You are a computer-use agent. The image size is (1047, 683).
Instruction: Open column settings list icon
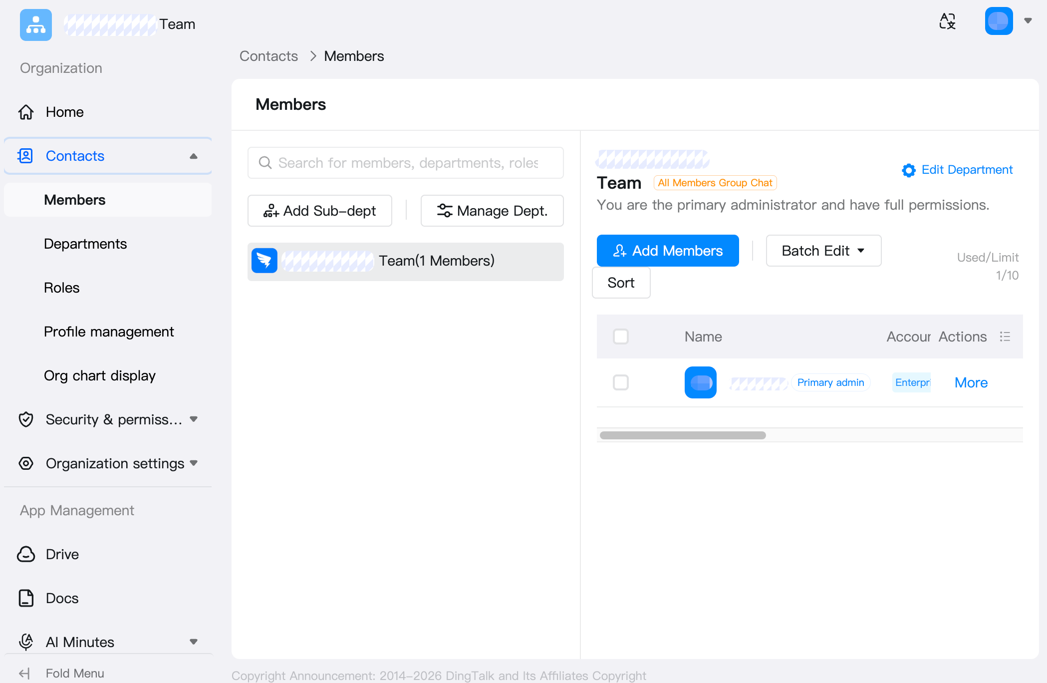click(1005, 337)
